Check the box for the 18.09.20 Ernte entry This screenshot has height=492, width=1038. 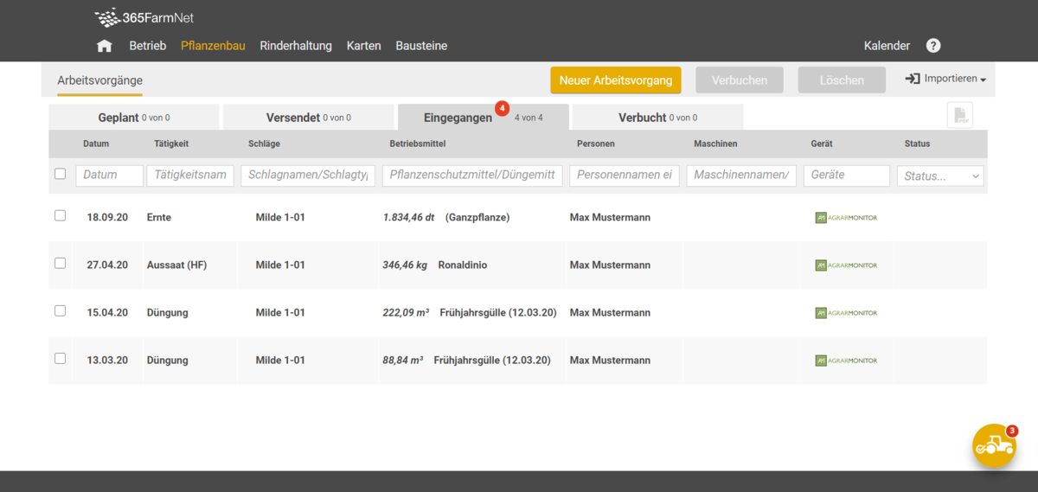coord(60,215)
